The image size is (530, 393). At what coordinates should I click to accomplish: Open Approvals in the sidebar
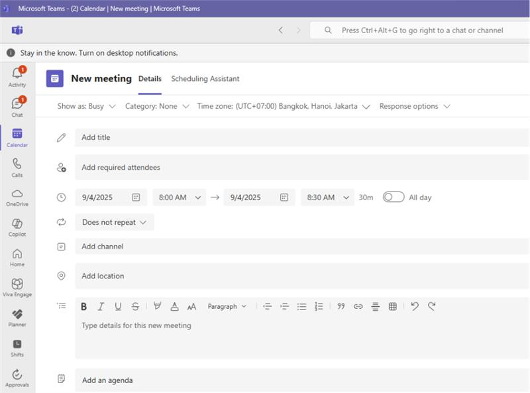pyautogui.click(x=17, y=378)
